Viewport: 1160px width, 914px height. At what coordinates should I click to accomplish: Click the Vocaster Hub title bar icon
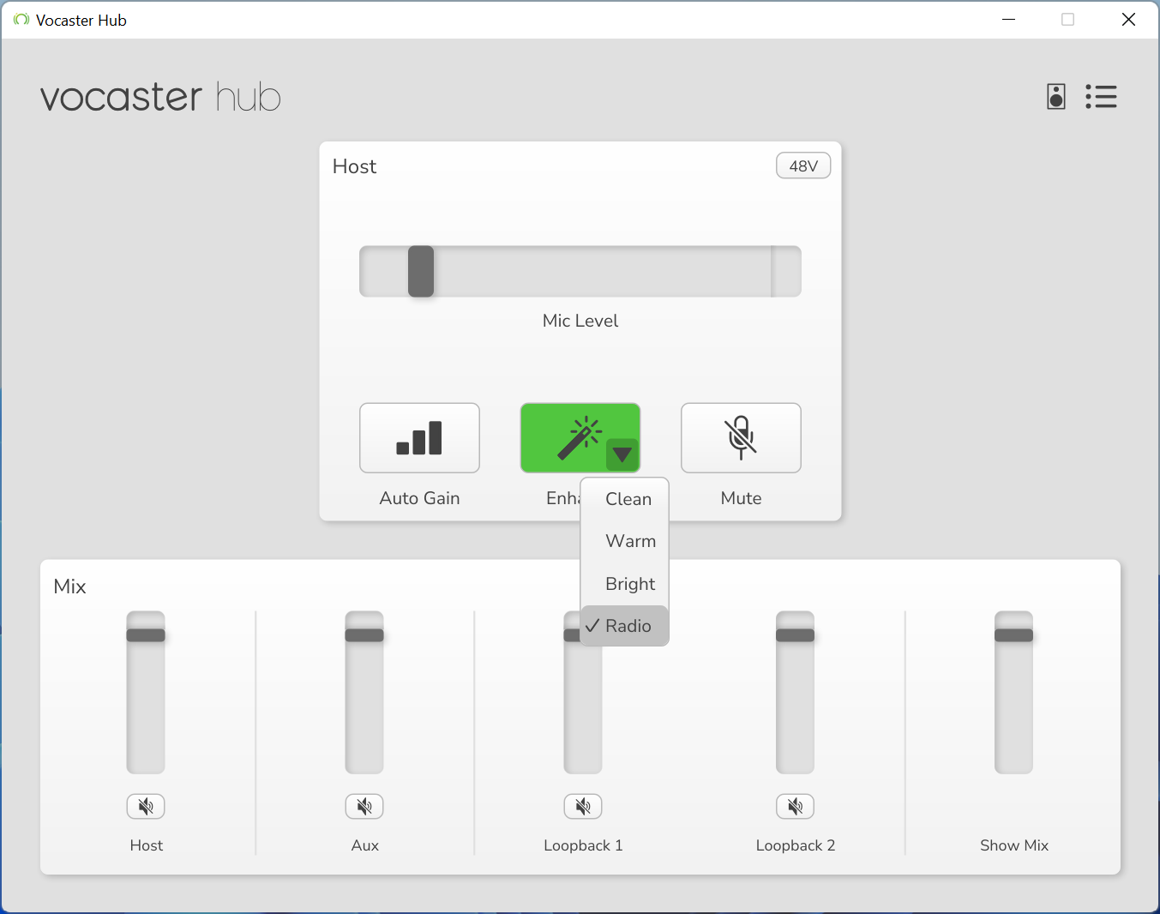[x=21, y=20]
